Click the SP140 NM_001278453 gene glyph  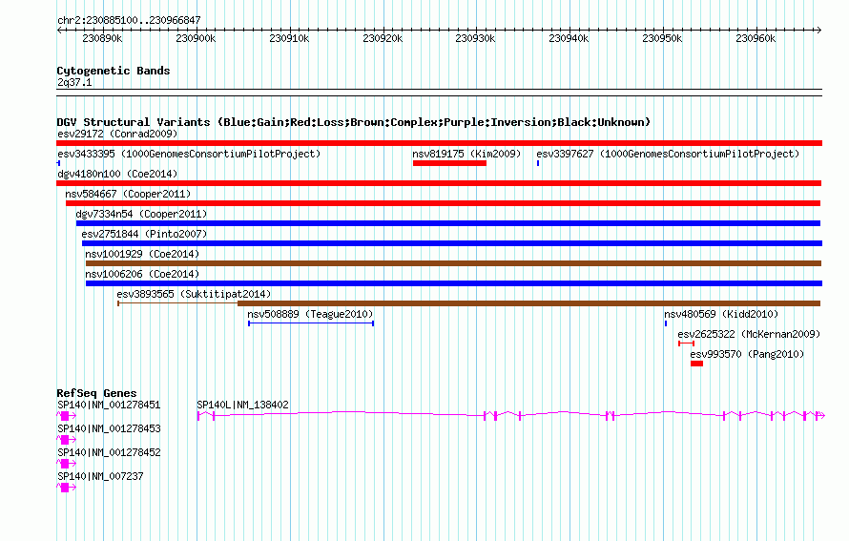tap(66, 440)
